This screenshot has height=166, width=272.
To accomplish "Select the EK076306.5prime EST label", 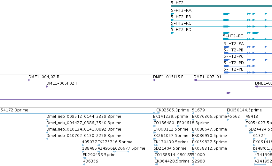I will pos(209,117).
